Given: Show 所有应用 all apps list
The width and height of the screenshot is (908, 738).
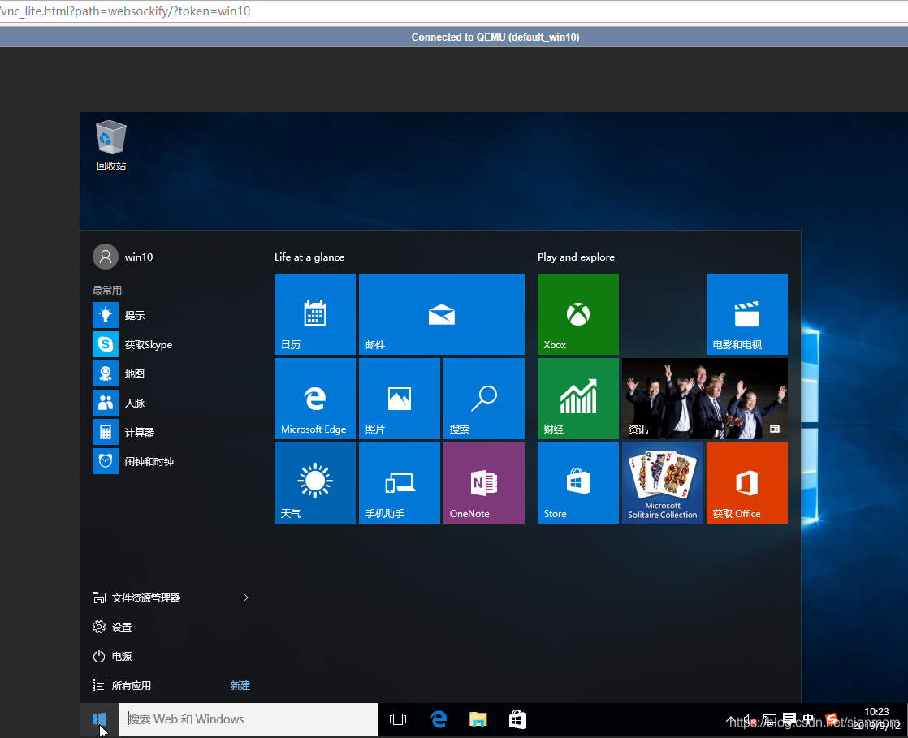Looking at the screenshot, I should pos(122,685).
